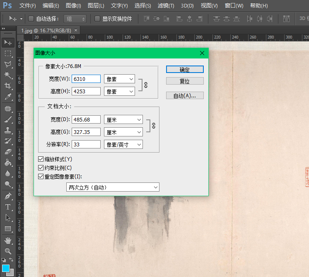Screen dimensions: 309x277
Task: Select the Healing Brush patch tool
Action: point(8,109)
